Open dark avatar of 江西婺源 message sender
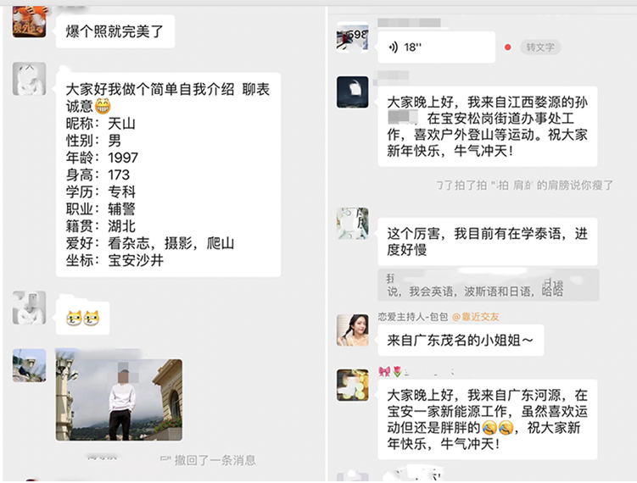The height and width of the screenshot is (483, 637). tap(353, 92)
